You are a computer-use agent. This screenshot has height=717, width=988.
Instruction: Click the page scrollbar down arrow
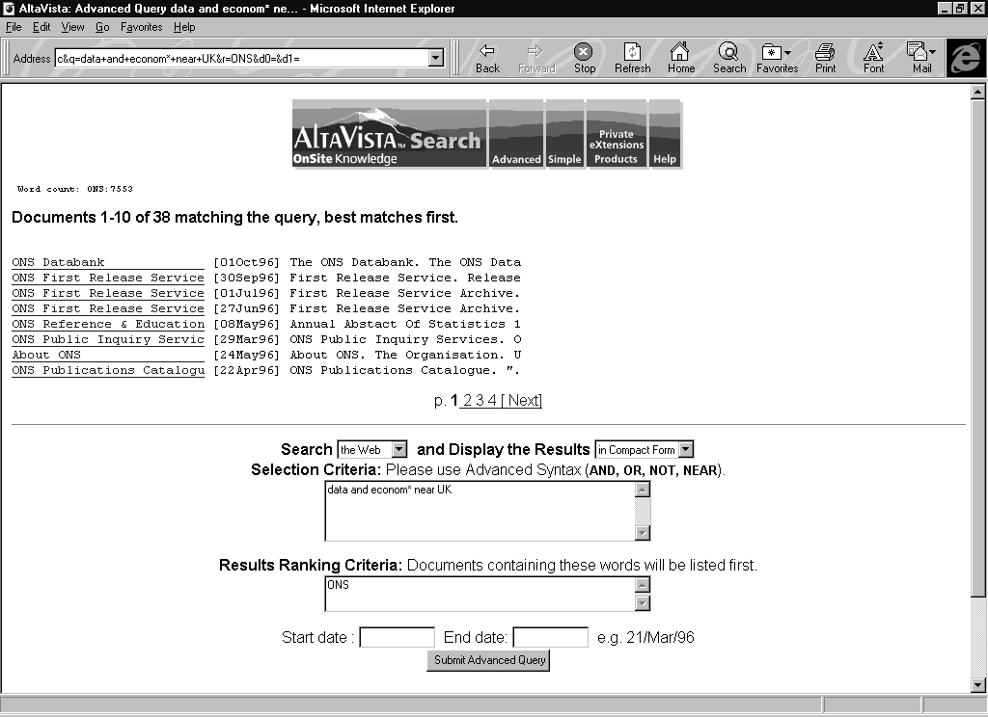(x=977, y=685)
